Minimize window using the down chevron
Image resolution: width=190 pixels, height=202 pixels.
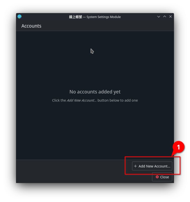pyautogui.click(x=159, y=17)
